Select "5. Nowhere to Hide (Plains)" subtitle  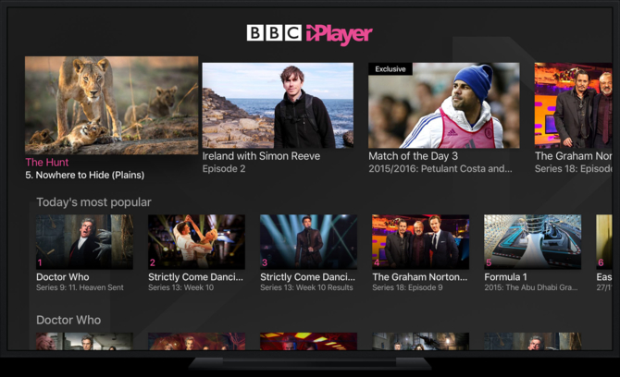85,175
